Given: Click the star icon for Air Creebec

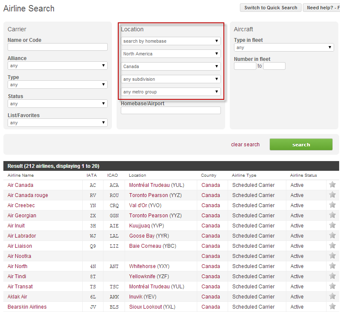Looking at the screenshot, I should 332,205.
